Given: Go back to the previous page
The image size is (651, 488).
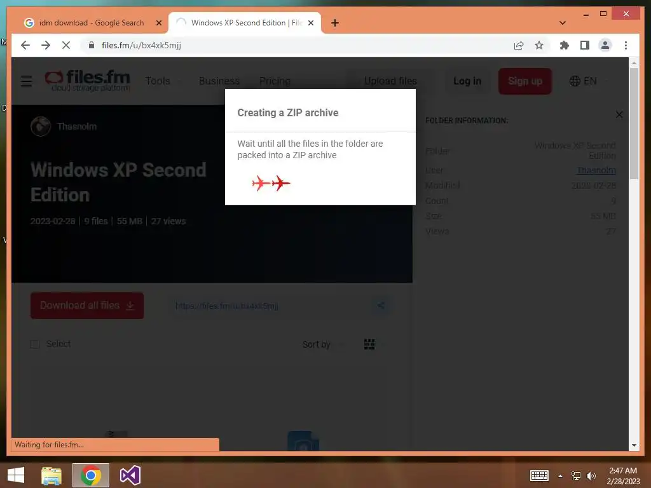Looking at the screenshot, I should (25, 45).
